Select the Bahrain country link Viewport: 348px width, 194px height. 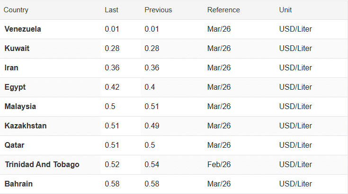click(18, 184)
